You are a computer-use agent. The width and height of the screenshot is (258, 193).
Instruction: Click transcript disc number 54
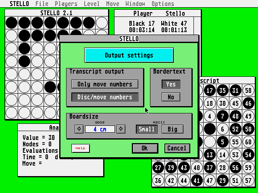[248, 155]
